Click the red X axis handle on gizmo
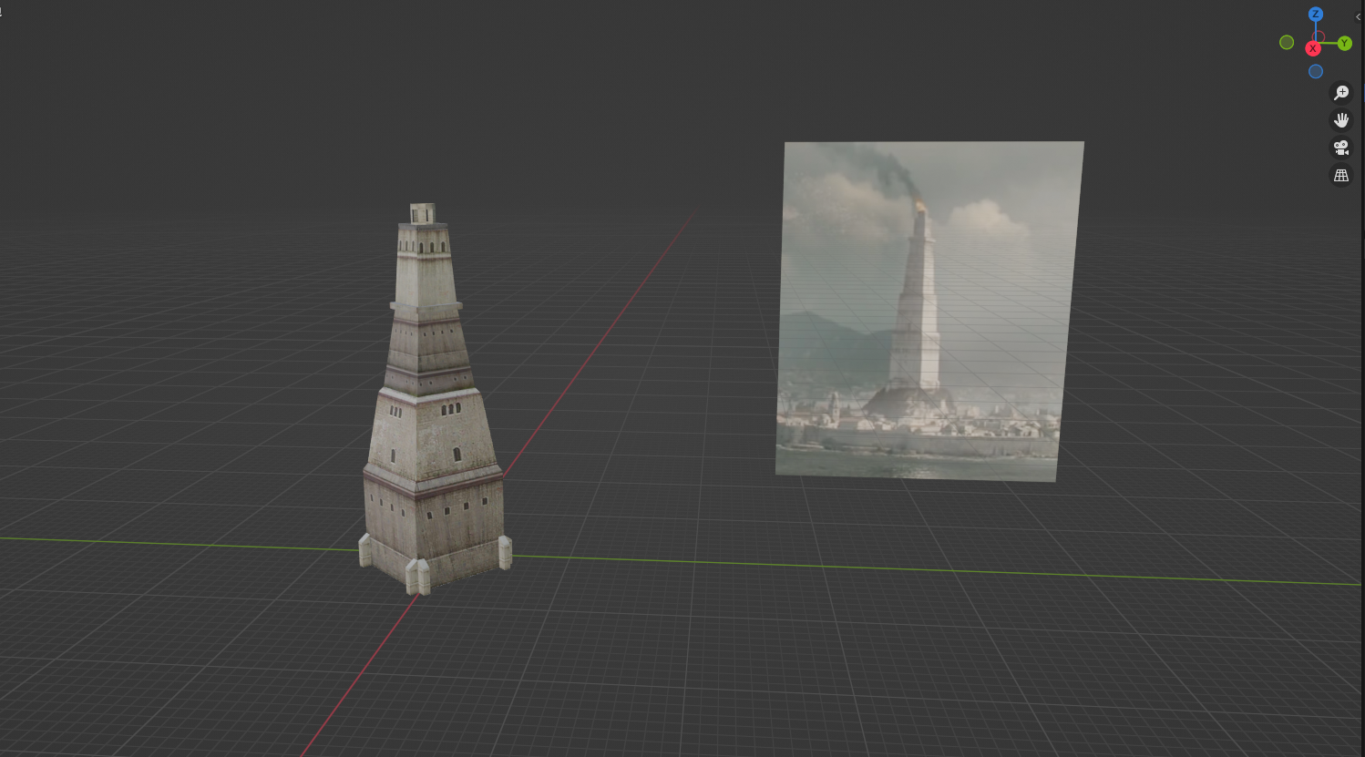This screenshot has width=1365, height=757. pyautogui.click(x=1313, y=48)
